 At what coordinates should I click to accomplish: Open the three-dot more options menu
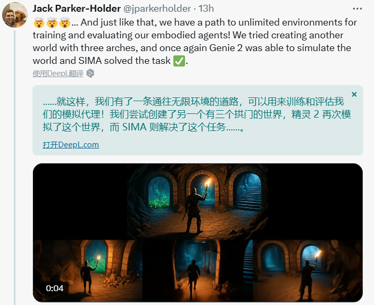click(x=357, y=9)
